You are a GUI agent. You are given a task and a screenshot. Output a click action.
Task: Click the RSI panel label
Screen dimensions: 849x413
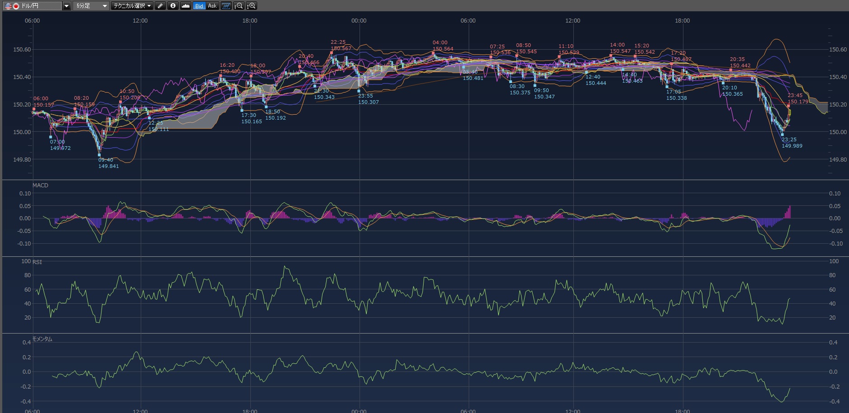(37, 262)
